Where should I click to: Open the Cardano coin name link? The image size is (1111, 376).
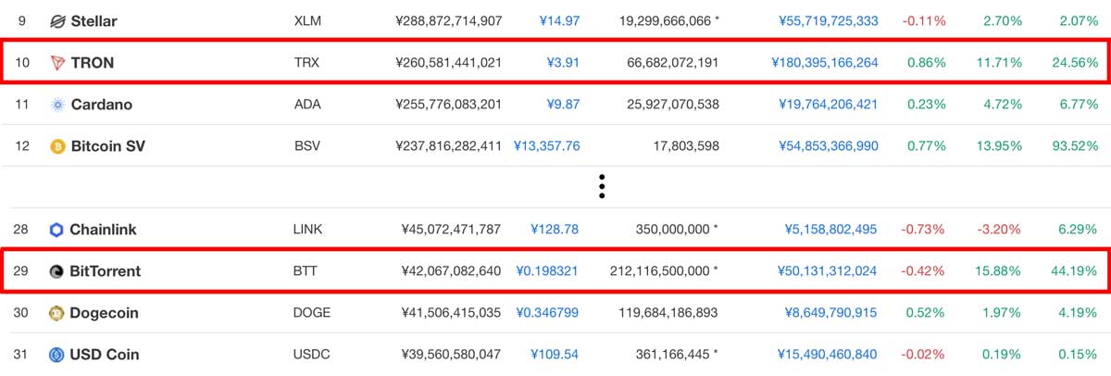point(101,105)
